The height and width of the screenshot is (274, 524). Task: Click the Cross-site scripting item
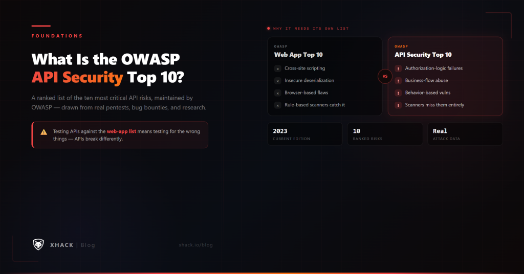click(x=305, y=68)
